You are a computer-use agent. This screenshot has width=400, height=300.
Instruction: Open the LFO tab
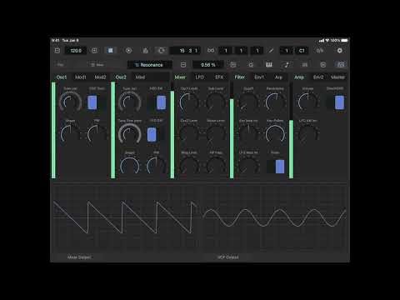coord(199,77)
